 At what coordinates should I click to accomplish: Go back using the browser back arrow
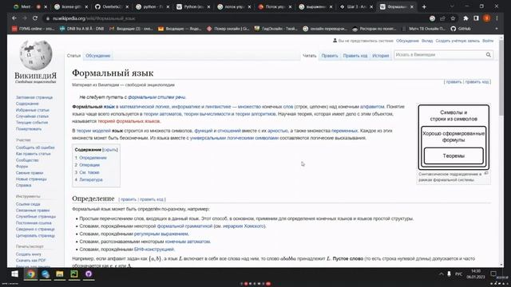[x=14, y=18]
